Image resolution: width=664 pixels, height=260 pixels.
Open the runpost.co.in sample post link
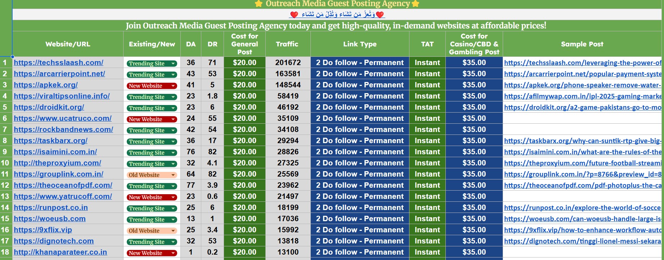click(x=583, y=207)
